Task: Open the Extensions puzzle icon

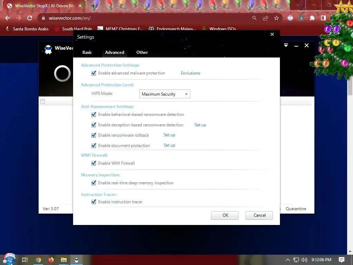Action: coord(312,18)
